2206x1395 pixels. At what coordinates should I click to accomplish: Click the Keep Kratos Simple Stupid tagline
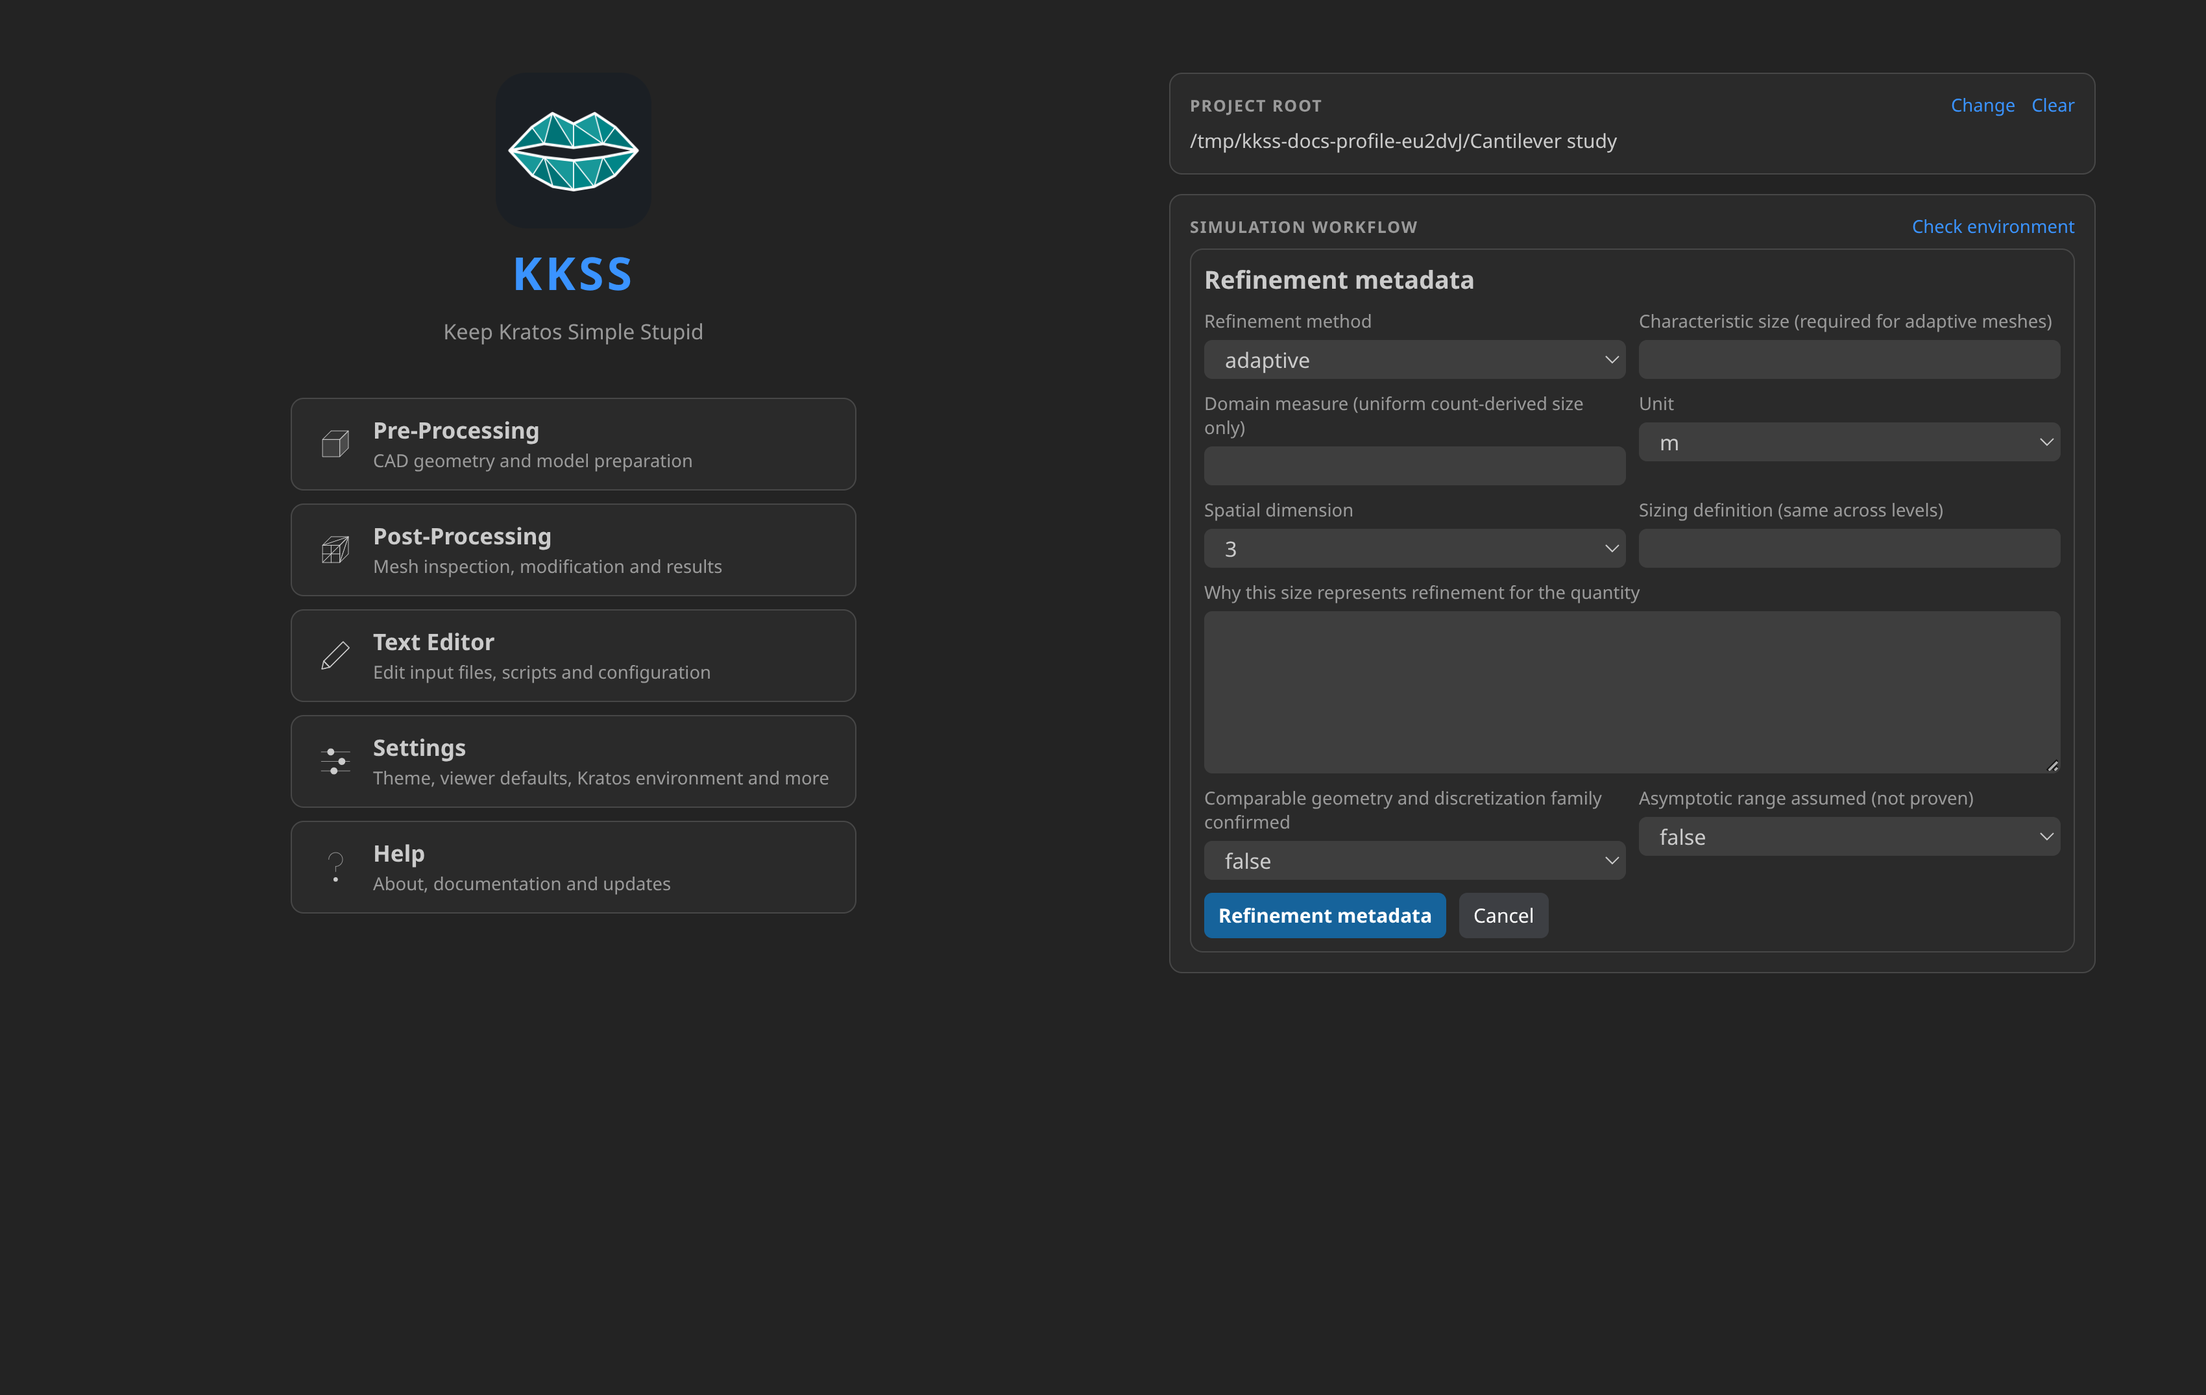click(574, 332)
